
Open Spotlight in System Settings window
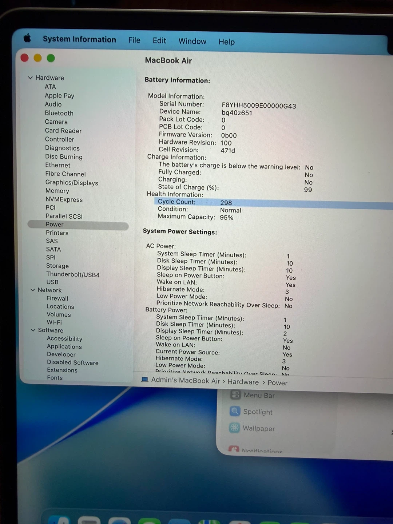pos(251,412)
